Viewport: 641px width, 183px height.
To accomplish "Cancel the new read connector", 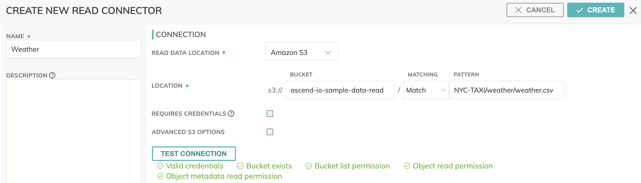I will point(535,10).
